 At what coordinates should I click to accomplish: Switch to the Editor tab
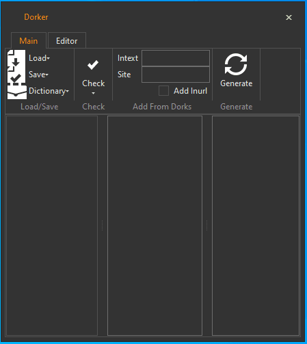tap(67, 41)
